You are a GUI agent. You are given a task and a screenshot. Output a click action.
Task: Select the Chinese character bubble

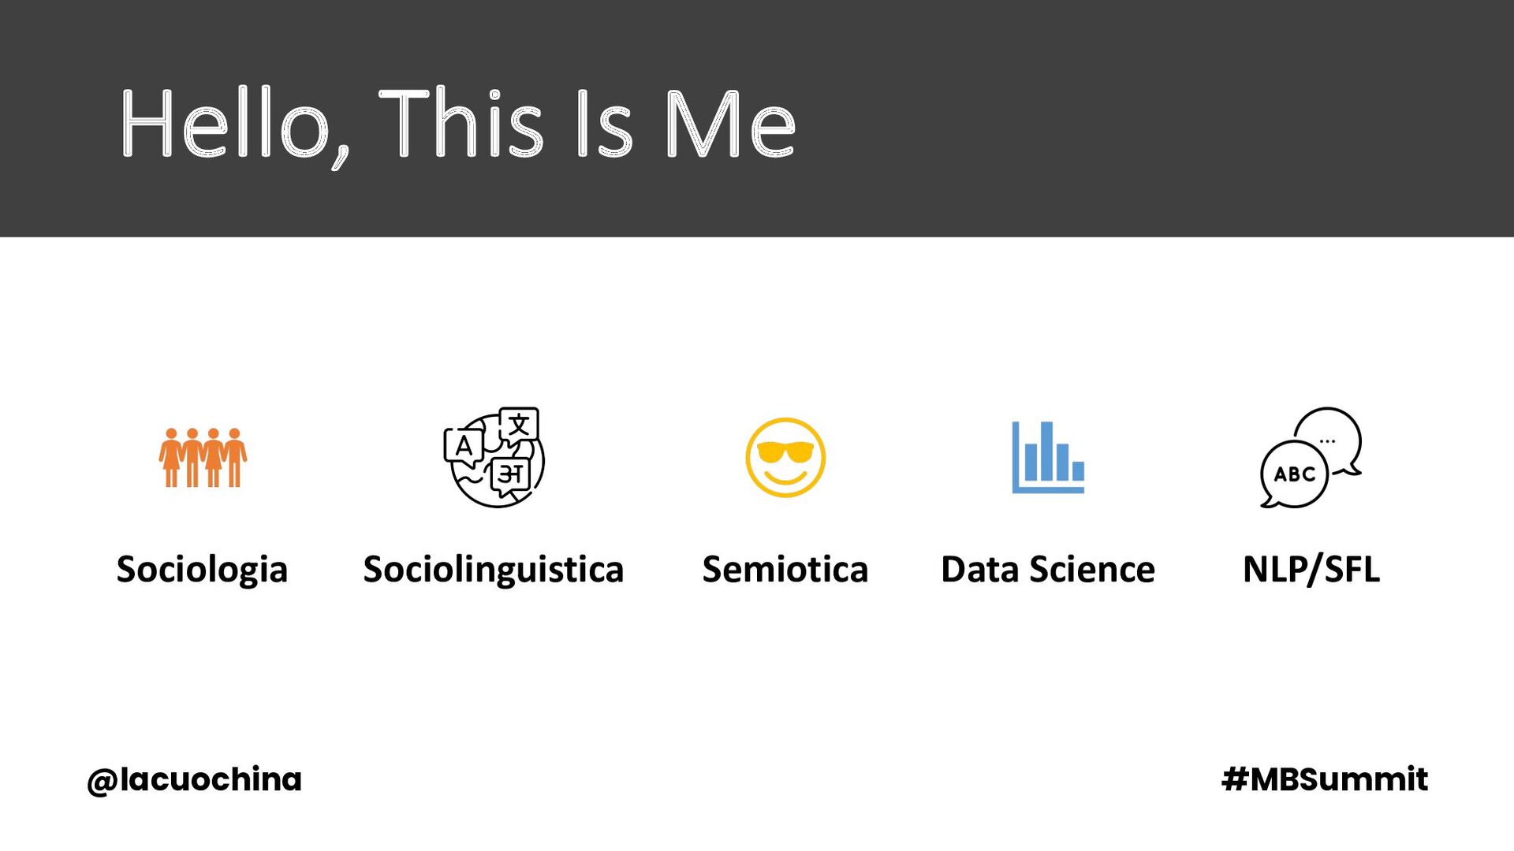(519, 425)
